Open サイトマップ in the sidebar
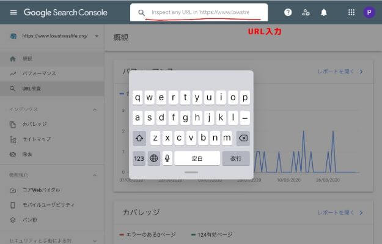 click(52, 139)
